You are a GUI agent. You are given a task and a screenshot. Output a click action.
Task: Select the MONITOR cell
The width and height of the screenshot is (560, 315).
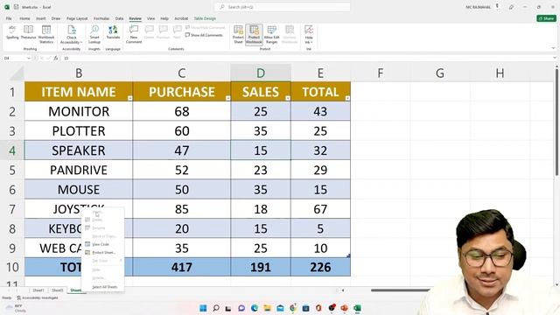tap(79, 111)
